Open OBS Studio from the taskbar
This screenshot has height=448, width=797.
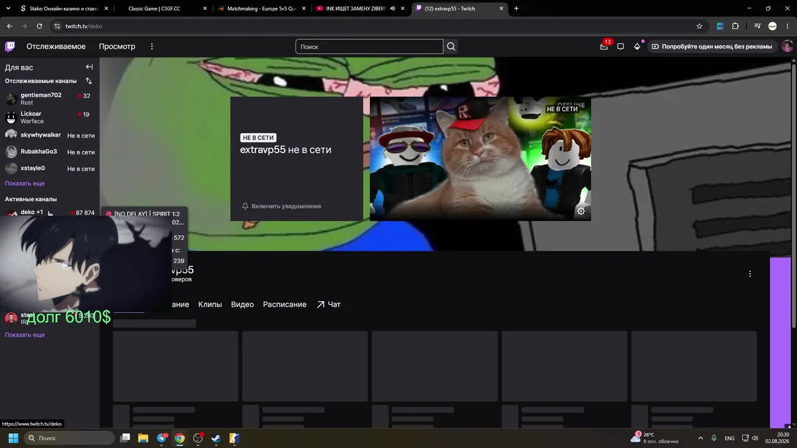pyautogui.click(x=198, y=438)
